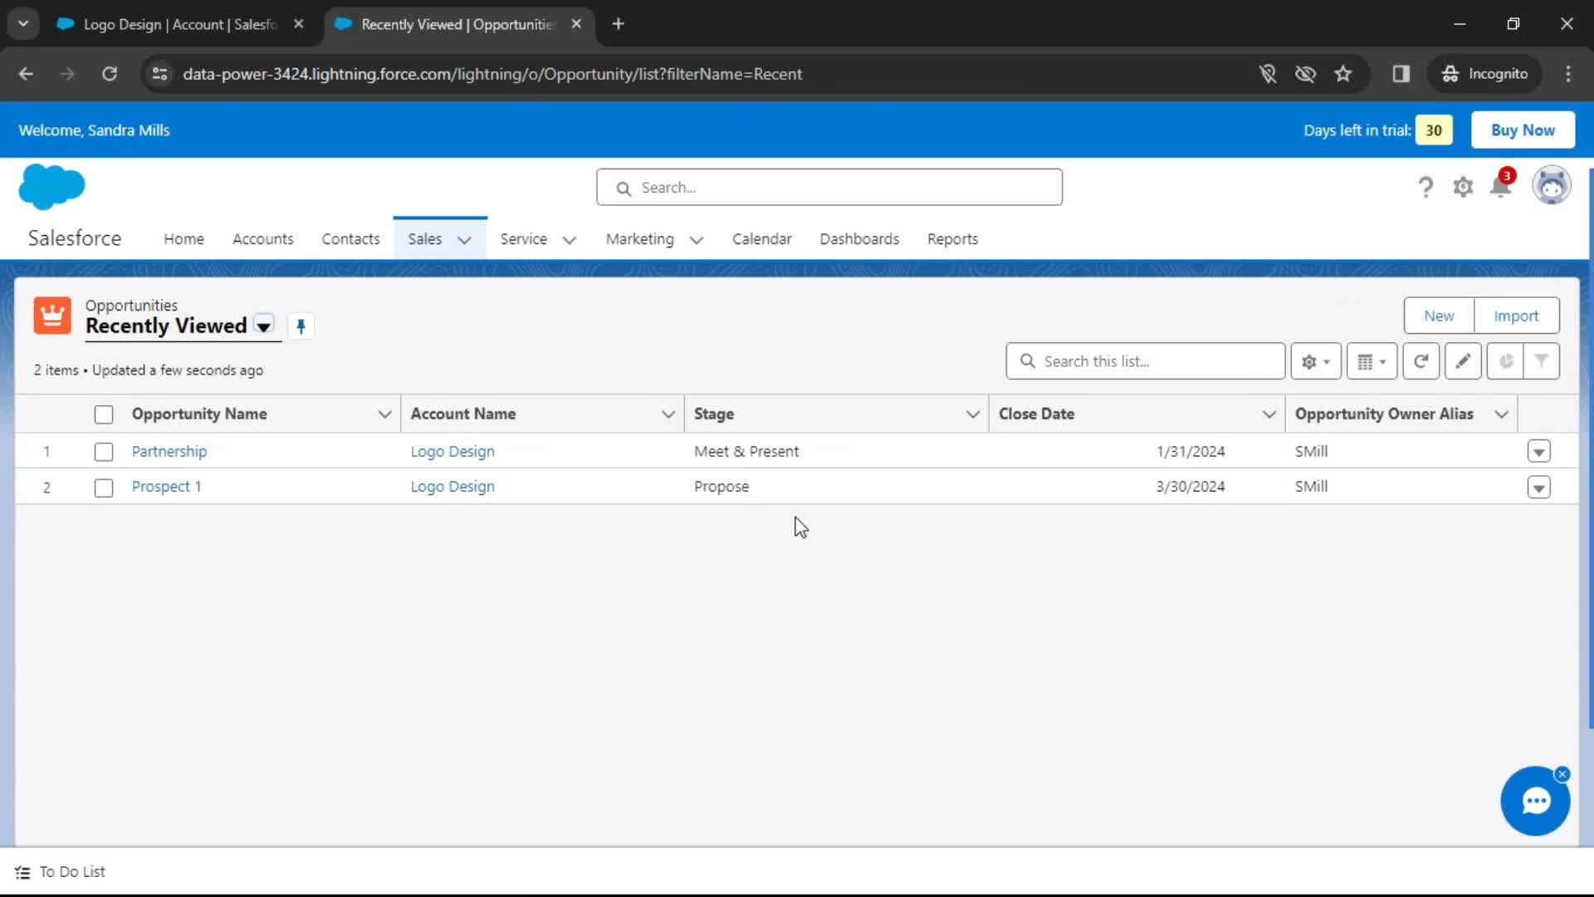1594x897 pixels.
Task: Open the Reports tab
Action: point(952,239)
